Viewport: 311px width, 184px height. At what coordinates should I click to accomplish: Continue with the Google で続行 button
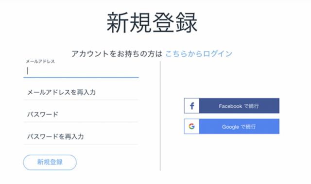coord(232,126)
